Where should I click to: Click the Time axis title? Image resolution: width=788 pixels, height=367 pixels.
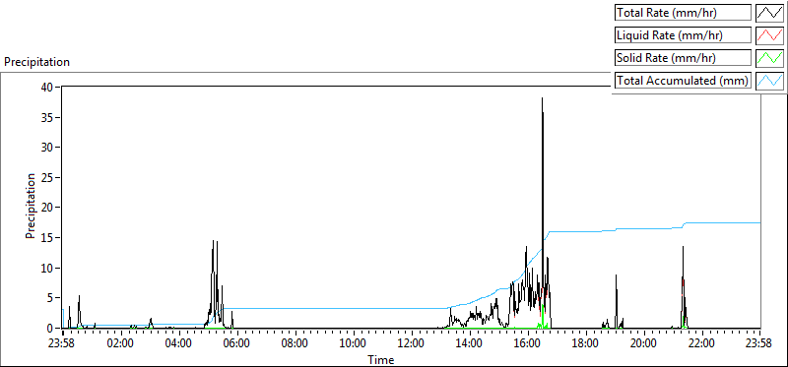click(x=381, y=359)
